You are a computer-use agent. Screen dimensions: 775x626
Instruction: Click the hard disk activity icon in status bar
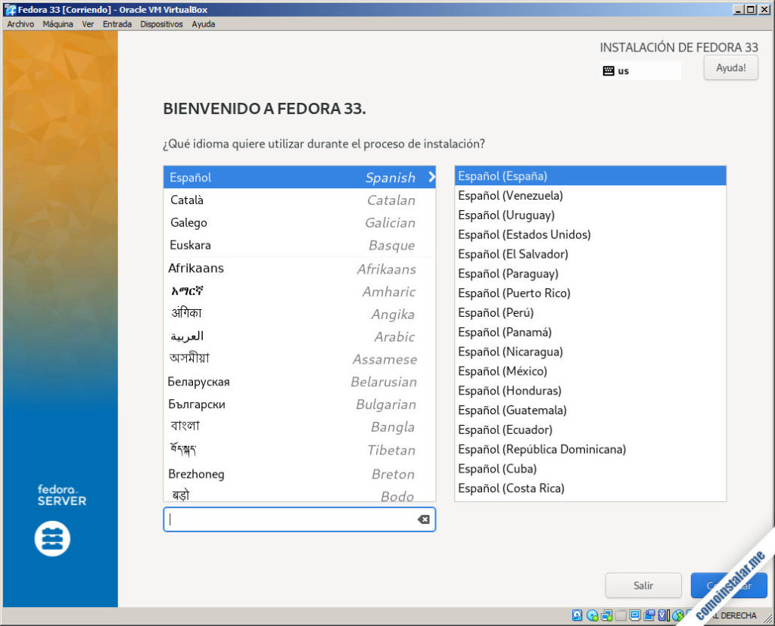(x=577, y=615)
